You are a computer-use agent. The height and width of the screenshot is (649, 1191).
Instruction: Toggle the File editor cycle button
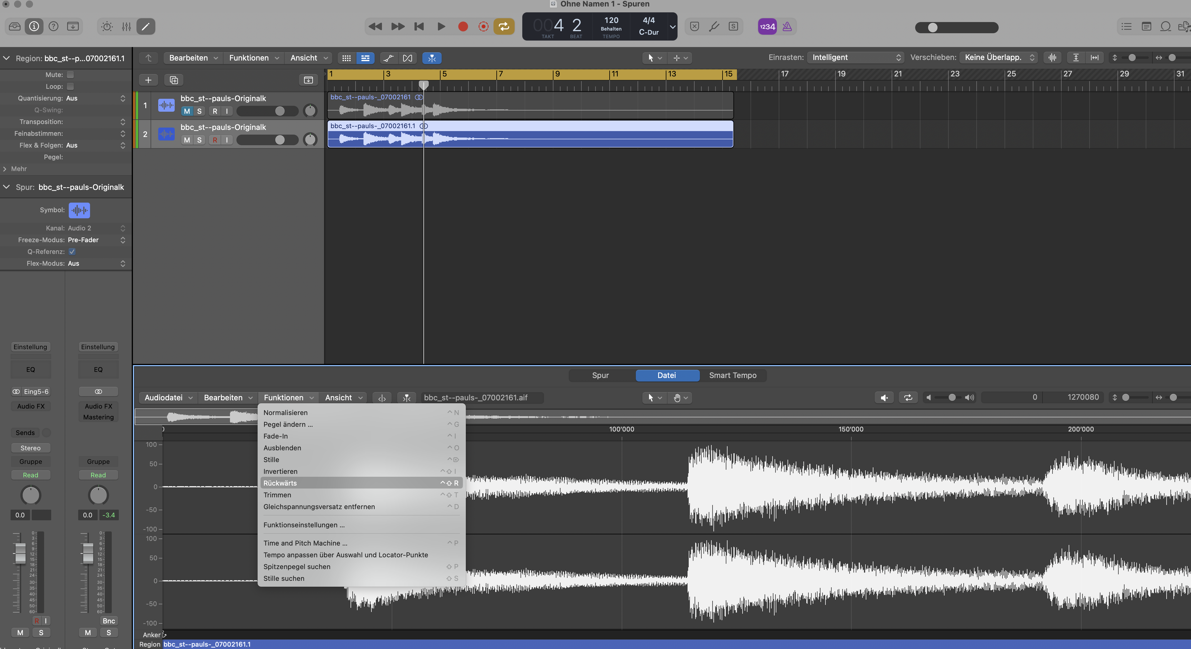pyautogui.click(x=908, y=397)
